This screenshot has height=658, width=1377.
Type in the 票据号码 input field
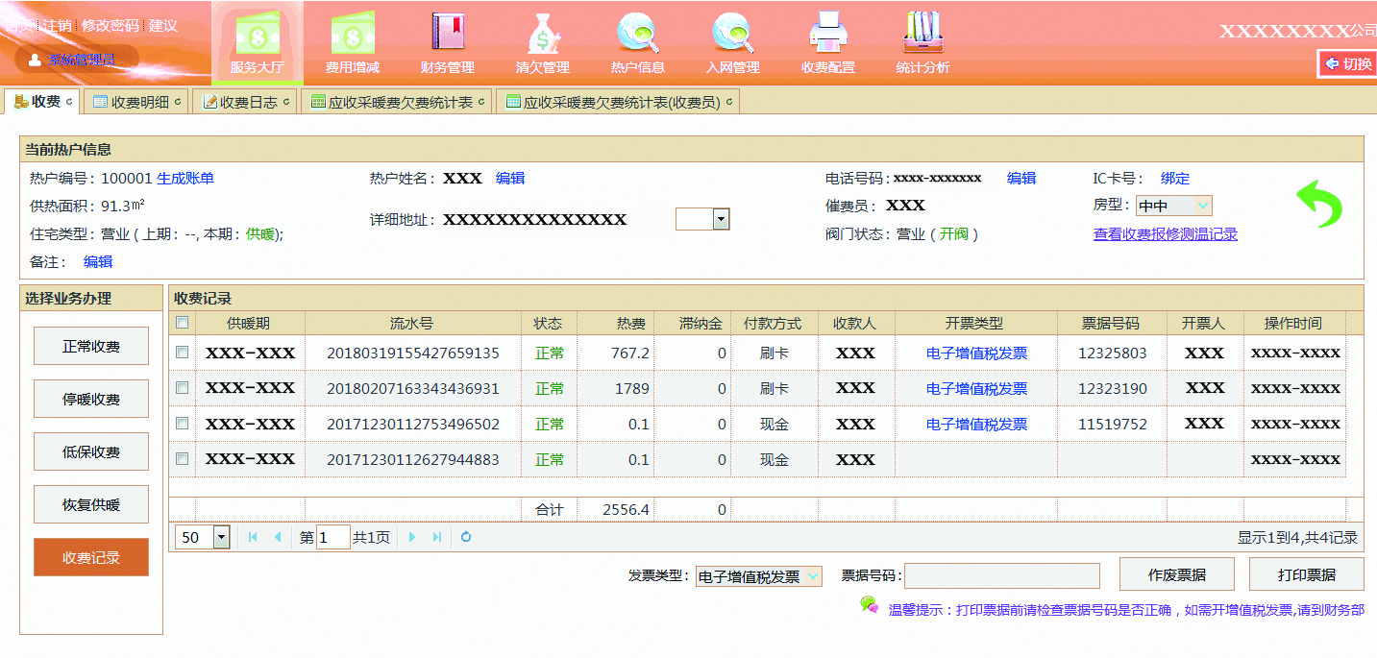tap(1001, 575)
